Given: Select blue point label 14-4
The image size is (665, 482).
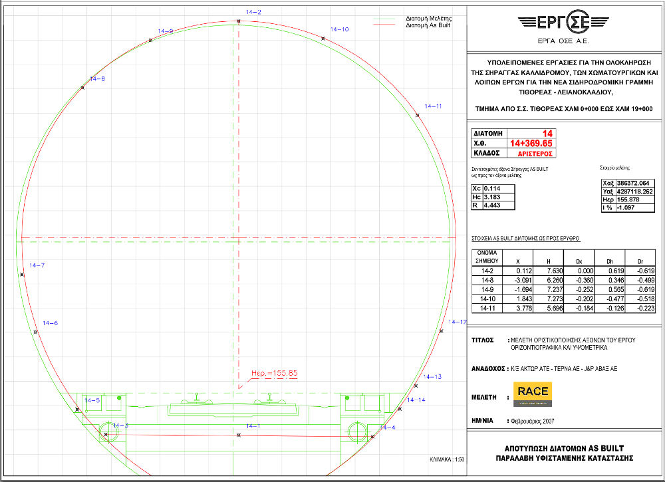Looking at the screenshot, I should pos(388,427).
